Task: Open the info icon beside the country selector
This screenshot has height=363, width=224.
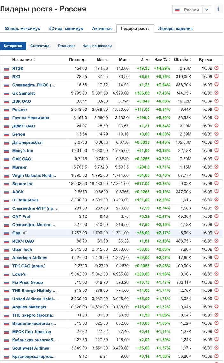Action: click(x=218, y=9)
